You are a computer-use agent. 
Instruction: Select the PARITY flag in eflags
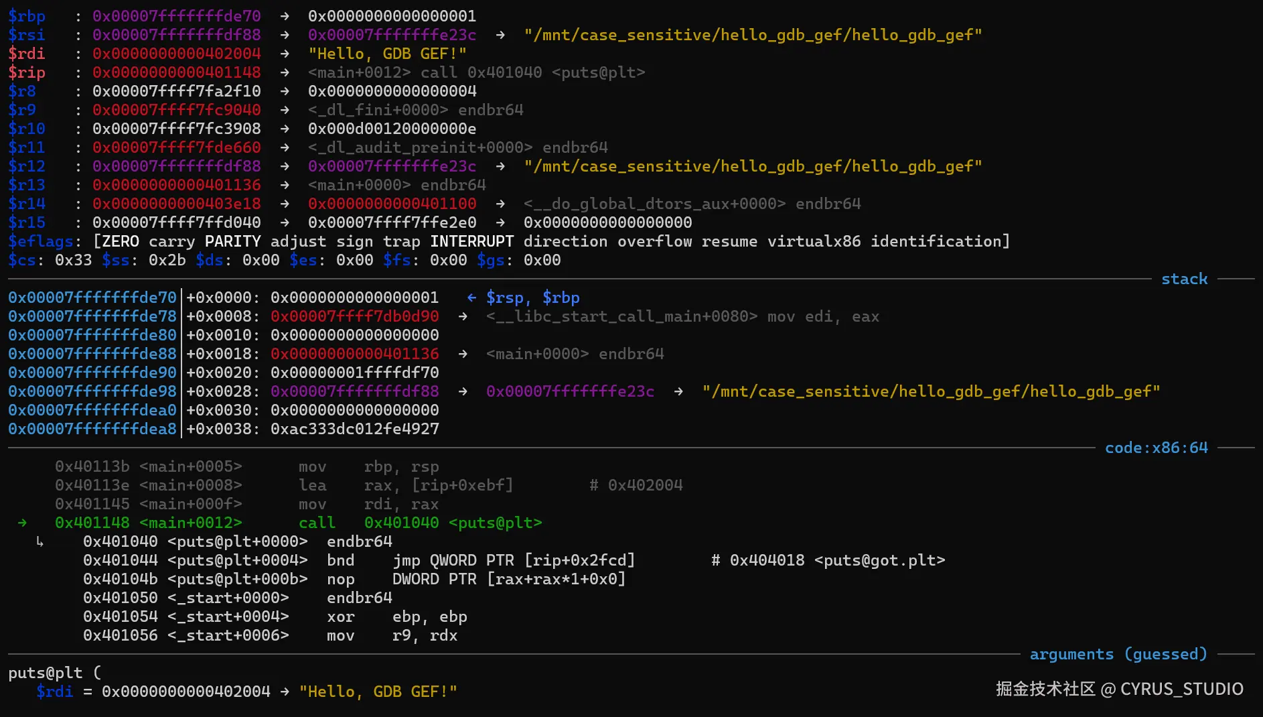[232, 241]
